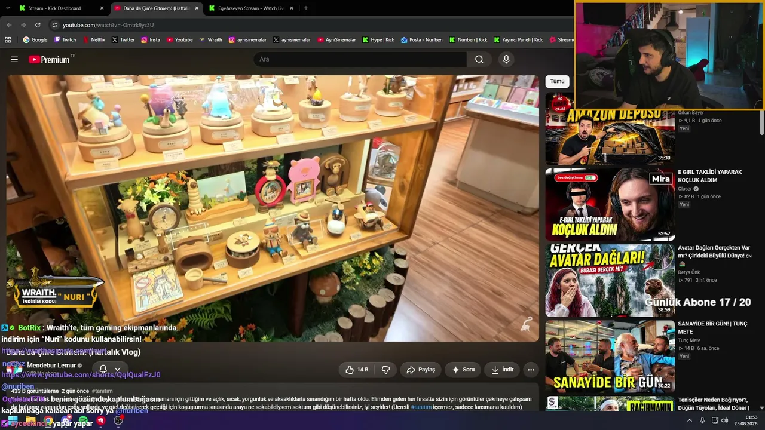
Task: Open the Hype | Kick bookmark
Action: [378, 40]
